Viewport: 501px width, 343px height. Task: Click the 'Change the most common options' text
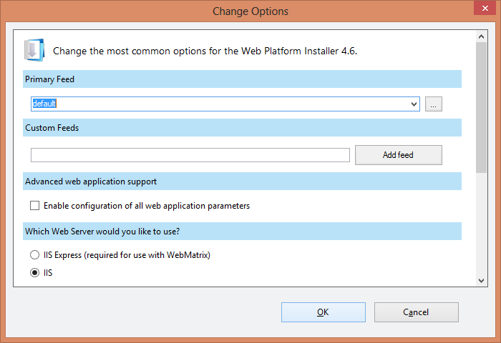(x=205, y=51)
